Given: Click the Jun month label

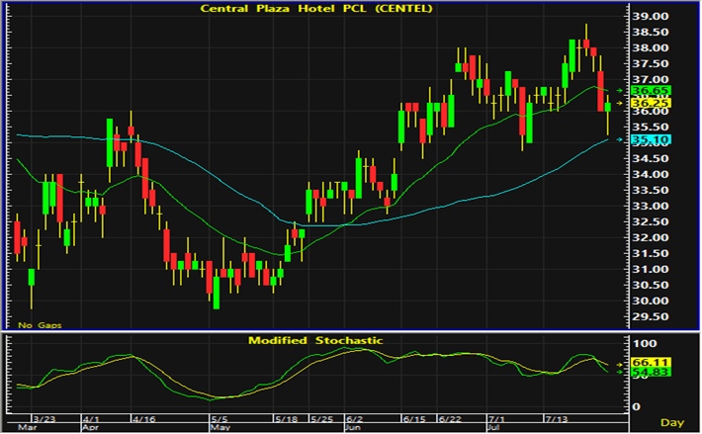Looking at the screenshot, I should 353,427.
